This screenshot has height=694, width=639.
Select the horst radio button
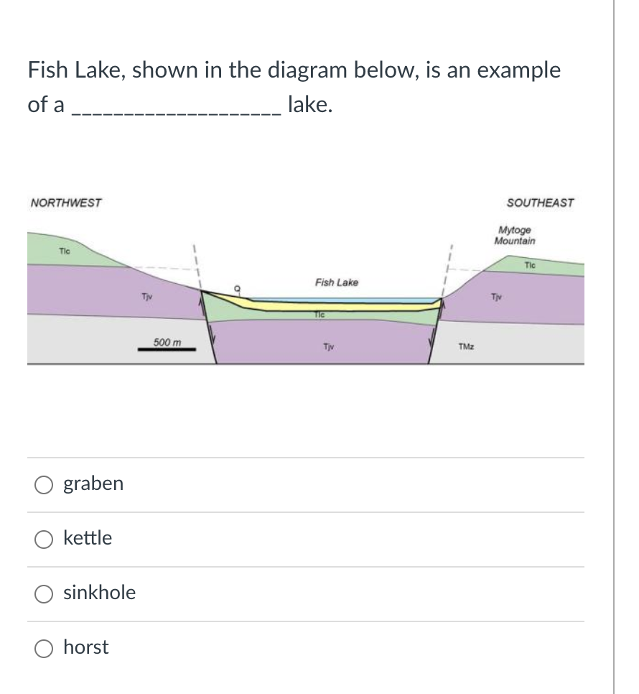pos(44,648)
